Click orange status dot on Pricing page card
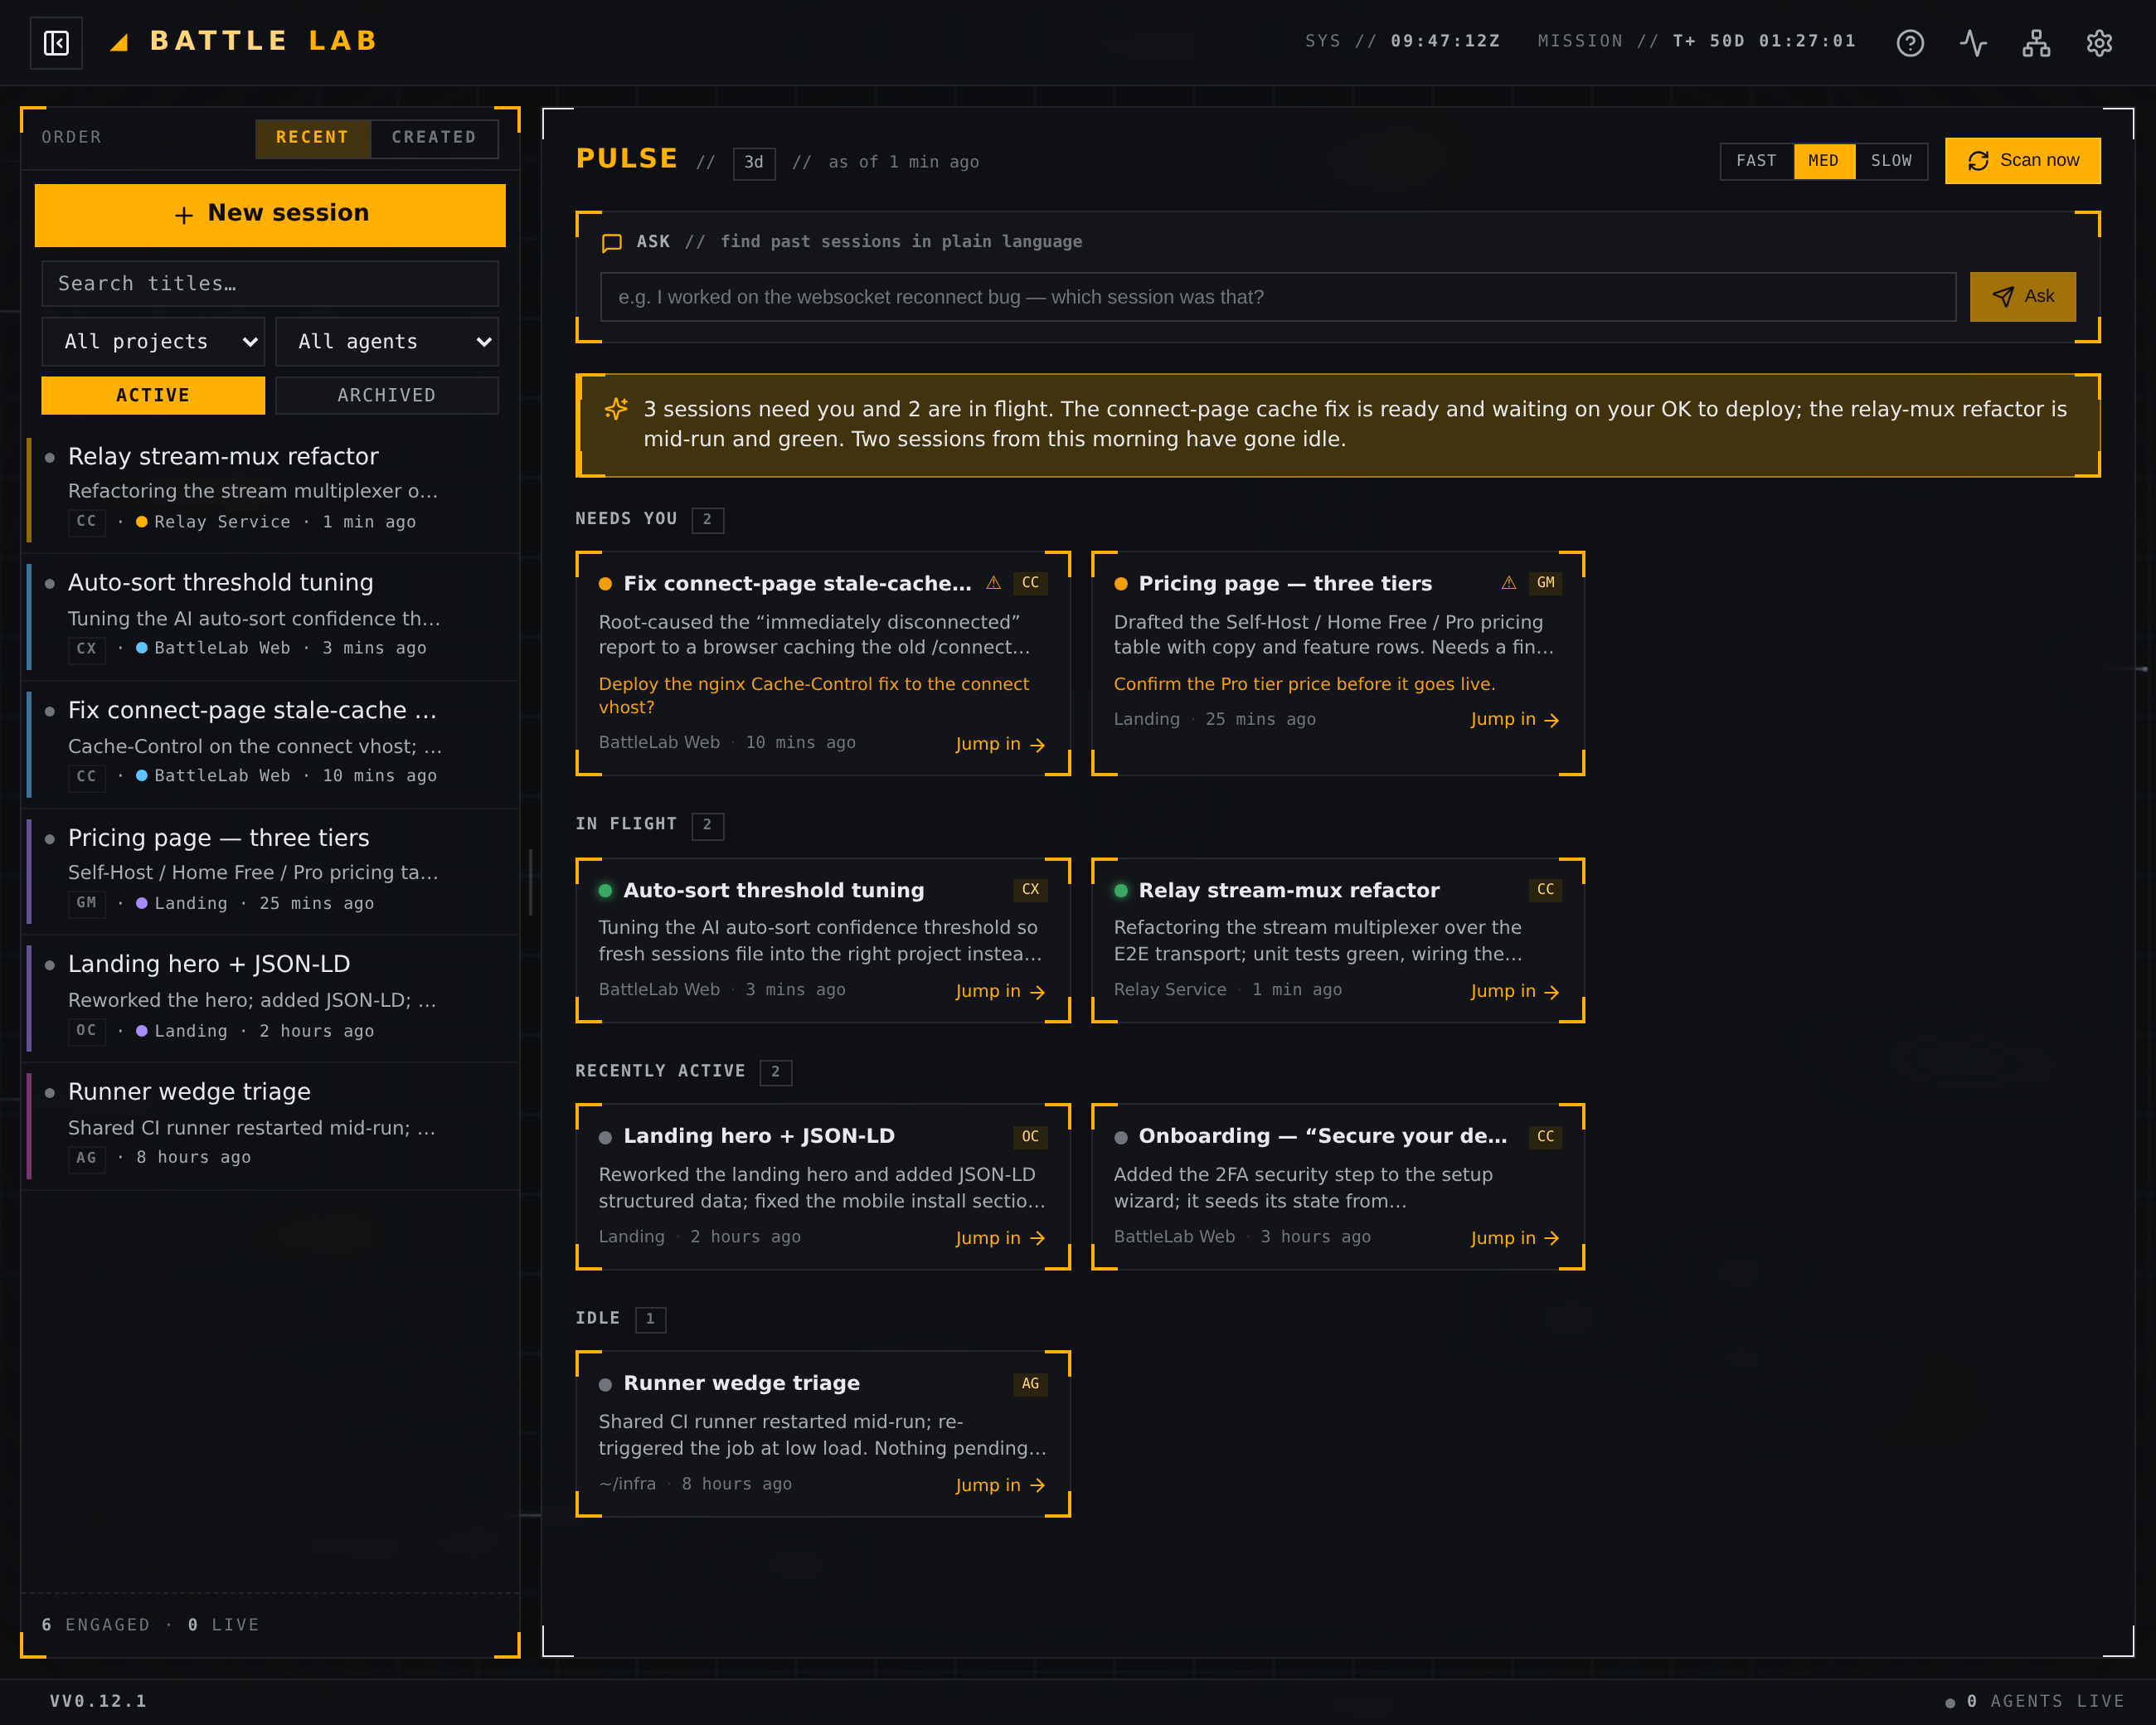This screenshot has width=2156, height=1725. [1121, 584]
